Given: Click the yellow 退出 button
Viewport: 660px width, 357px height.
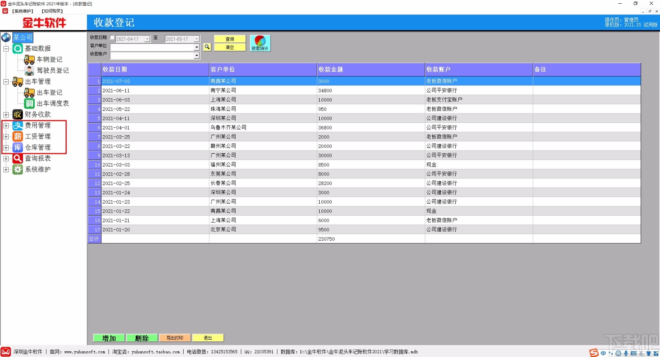Looking at the screenshot, I should [x=208, y=338].
